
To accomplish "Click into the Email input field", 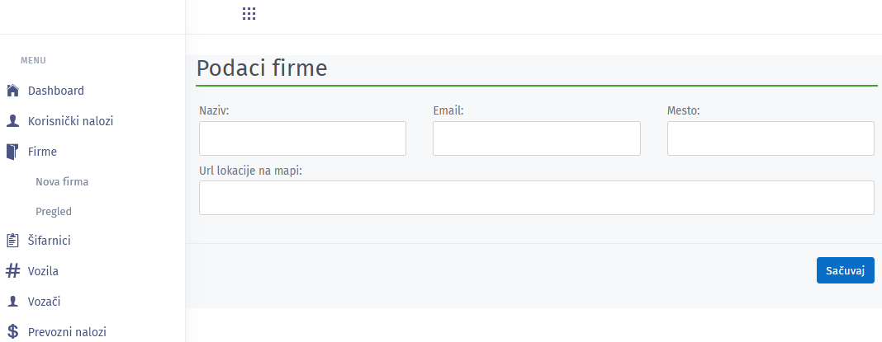I will click(536, 138).
